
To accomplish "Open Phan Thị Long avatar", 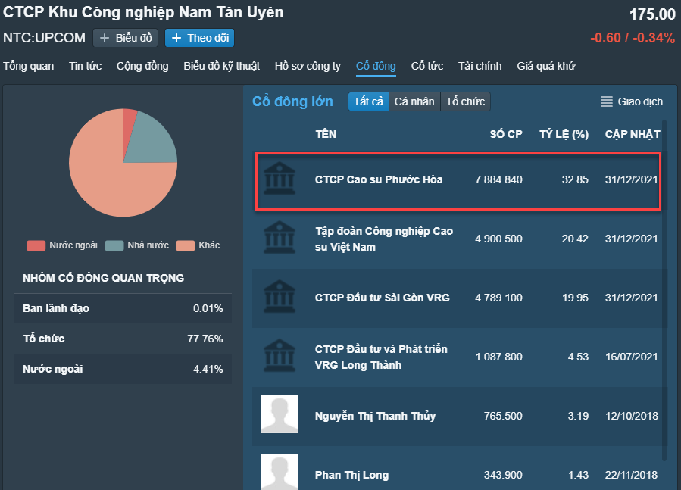I will click(x=280, y=472).
